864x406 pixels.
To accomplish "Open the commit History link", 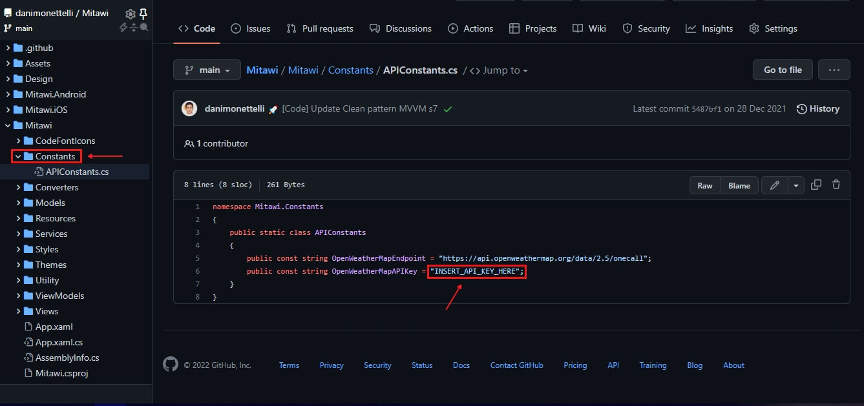I will pyautogui.click(x=818, y=108).
